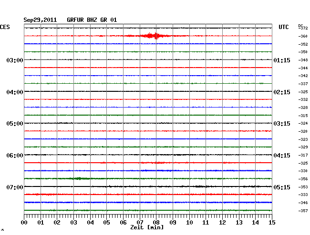Select the DC offset value -348
Image resolution: width=310 pixels, height=235 pixels.
(x=303, y=60)
